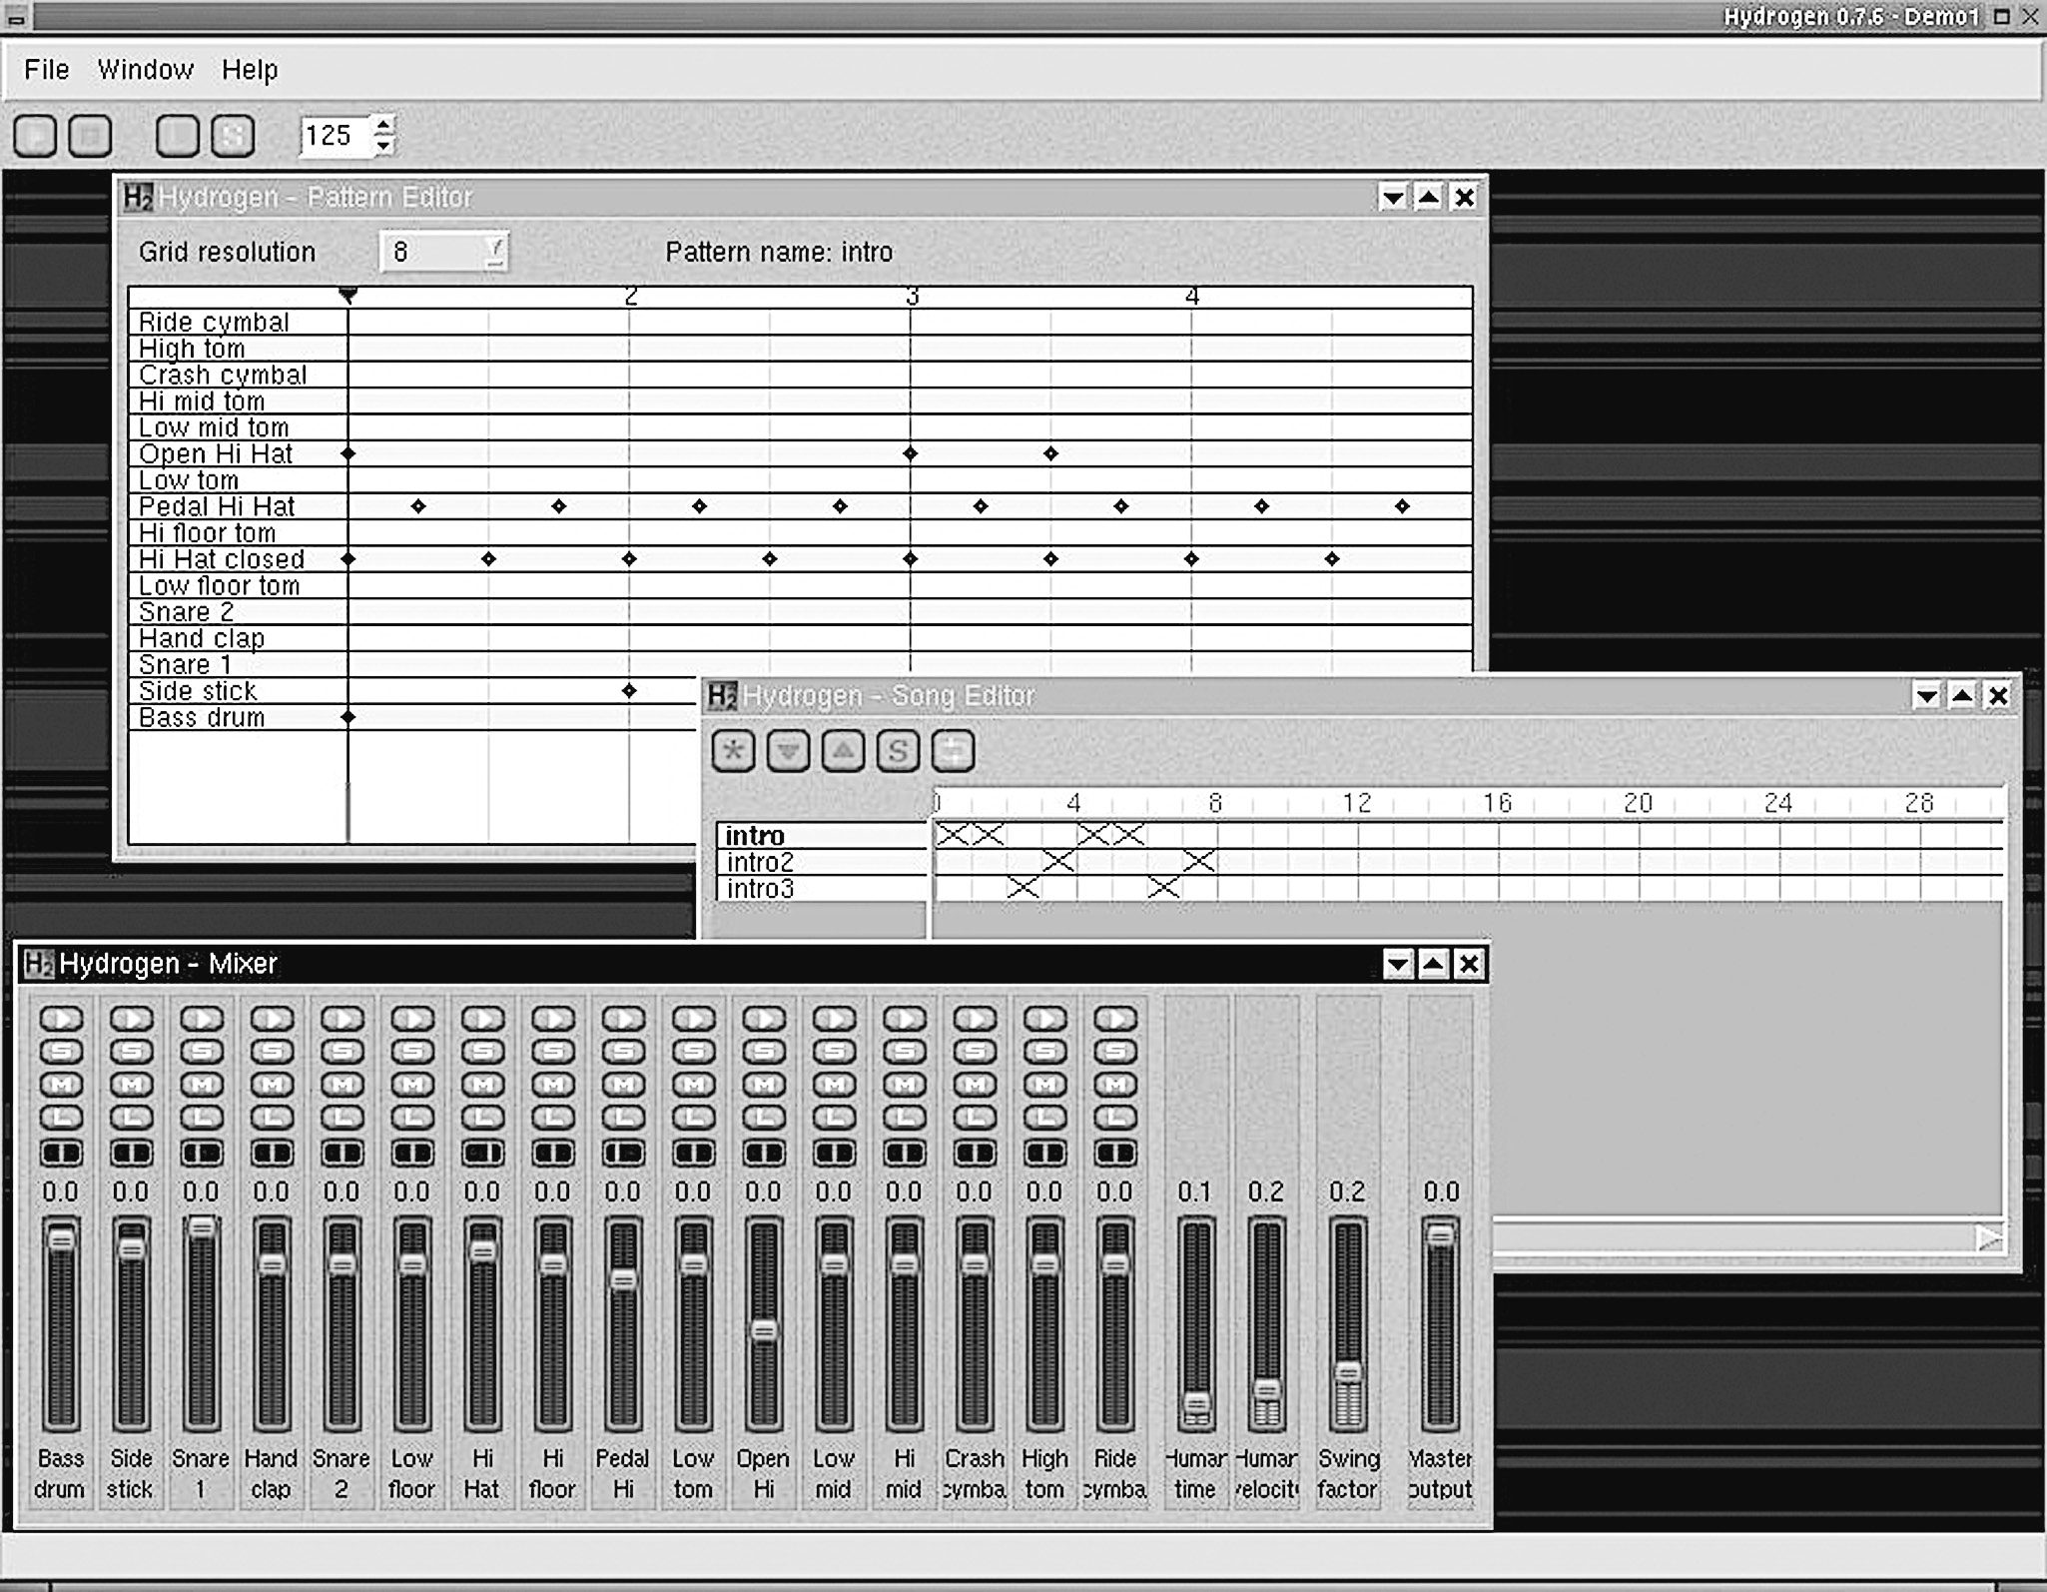Mute the Hand clap channel
Screen dimensions: 2047x1592
[272, 1085]
